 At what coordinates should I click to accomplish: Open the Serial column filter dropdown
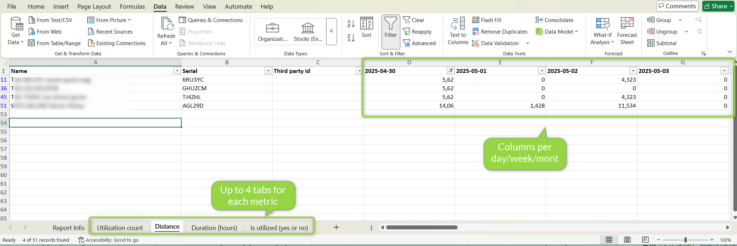(268, 71)
